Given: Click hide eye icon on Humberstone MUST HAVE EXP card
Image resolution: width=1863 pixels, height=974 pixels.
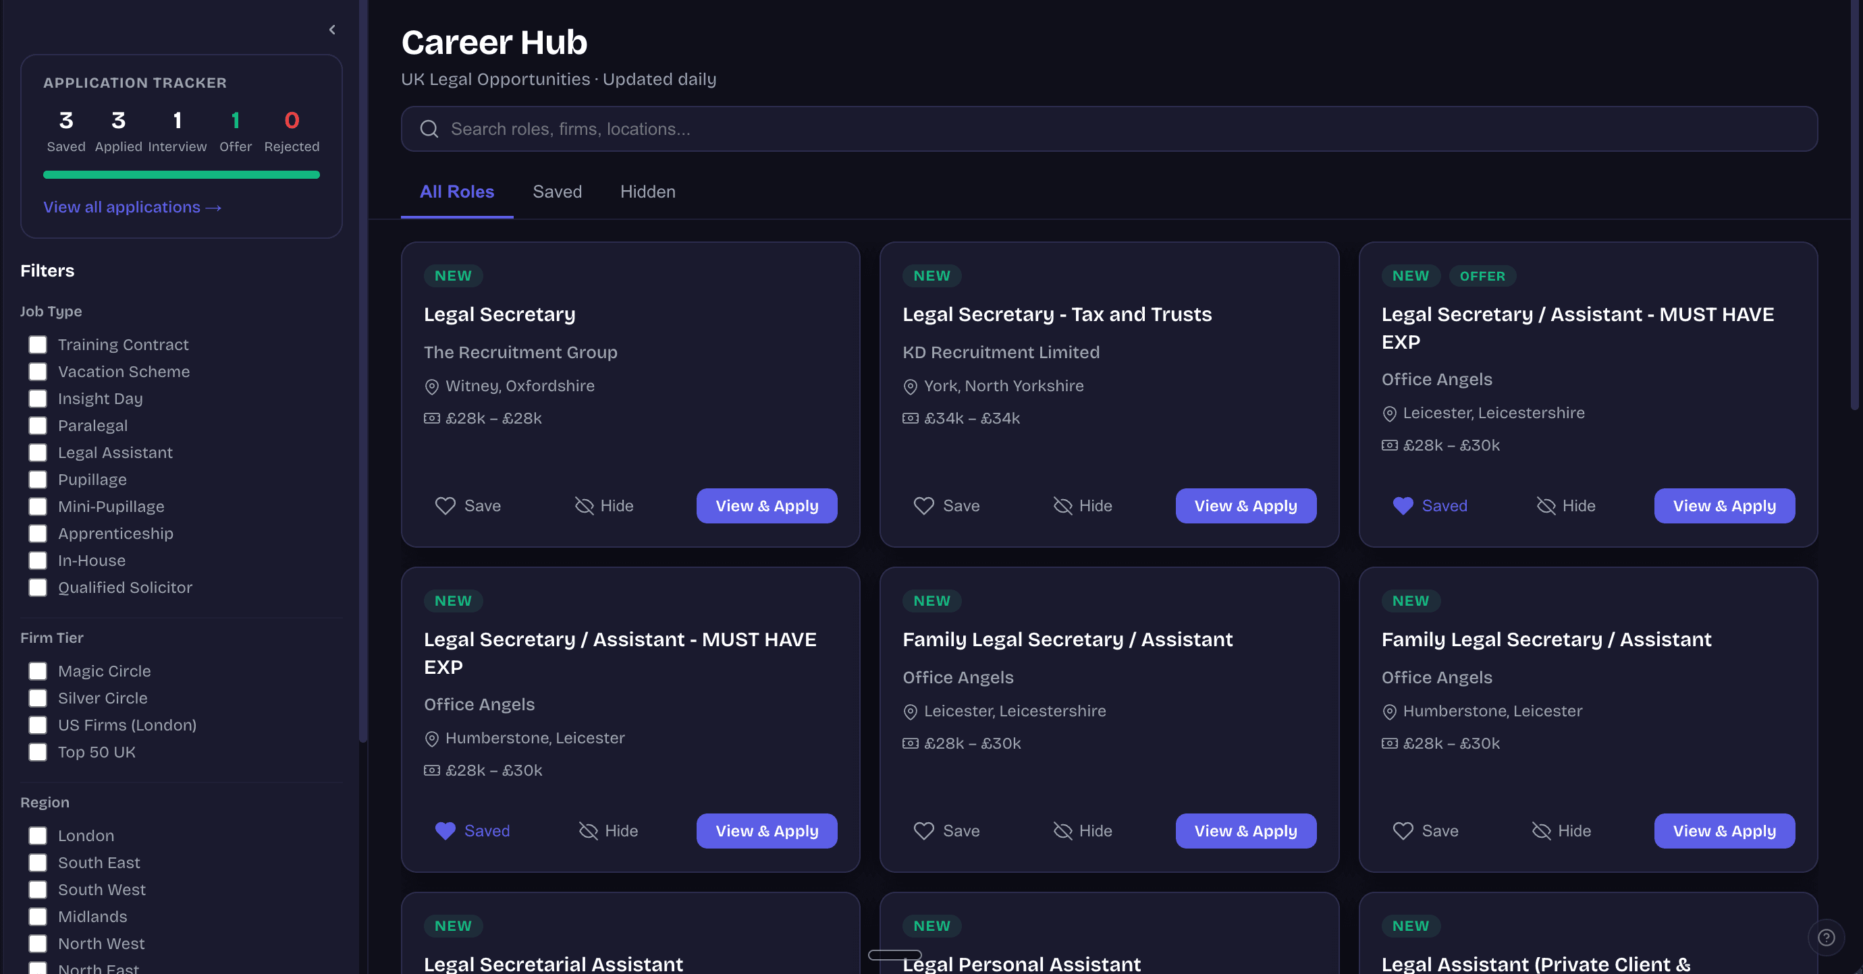Looking at the screenshot, I should pyautogui.click(x=588, y=831).
